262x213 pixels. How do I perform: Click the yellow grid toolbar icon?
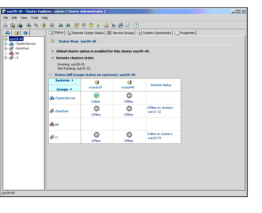[77, 25]
